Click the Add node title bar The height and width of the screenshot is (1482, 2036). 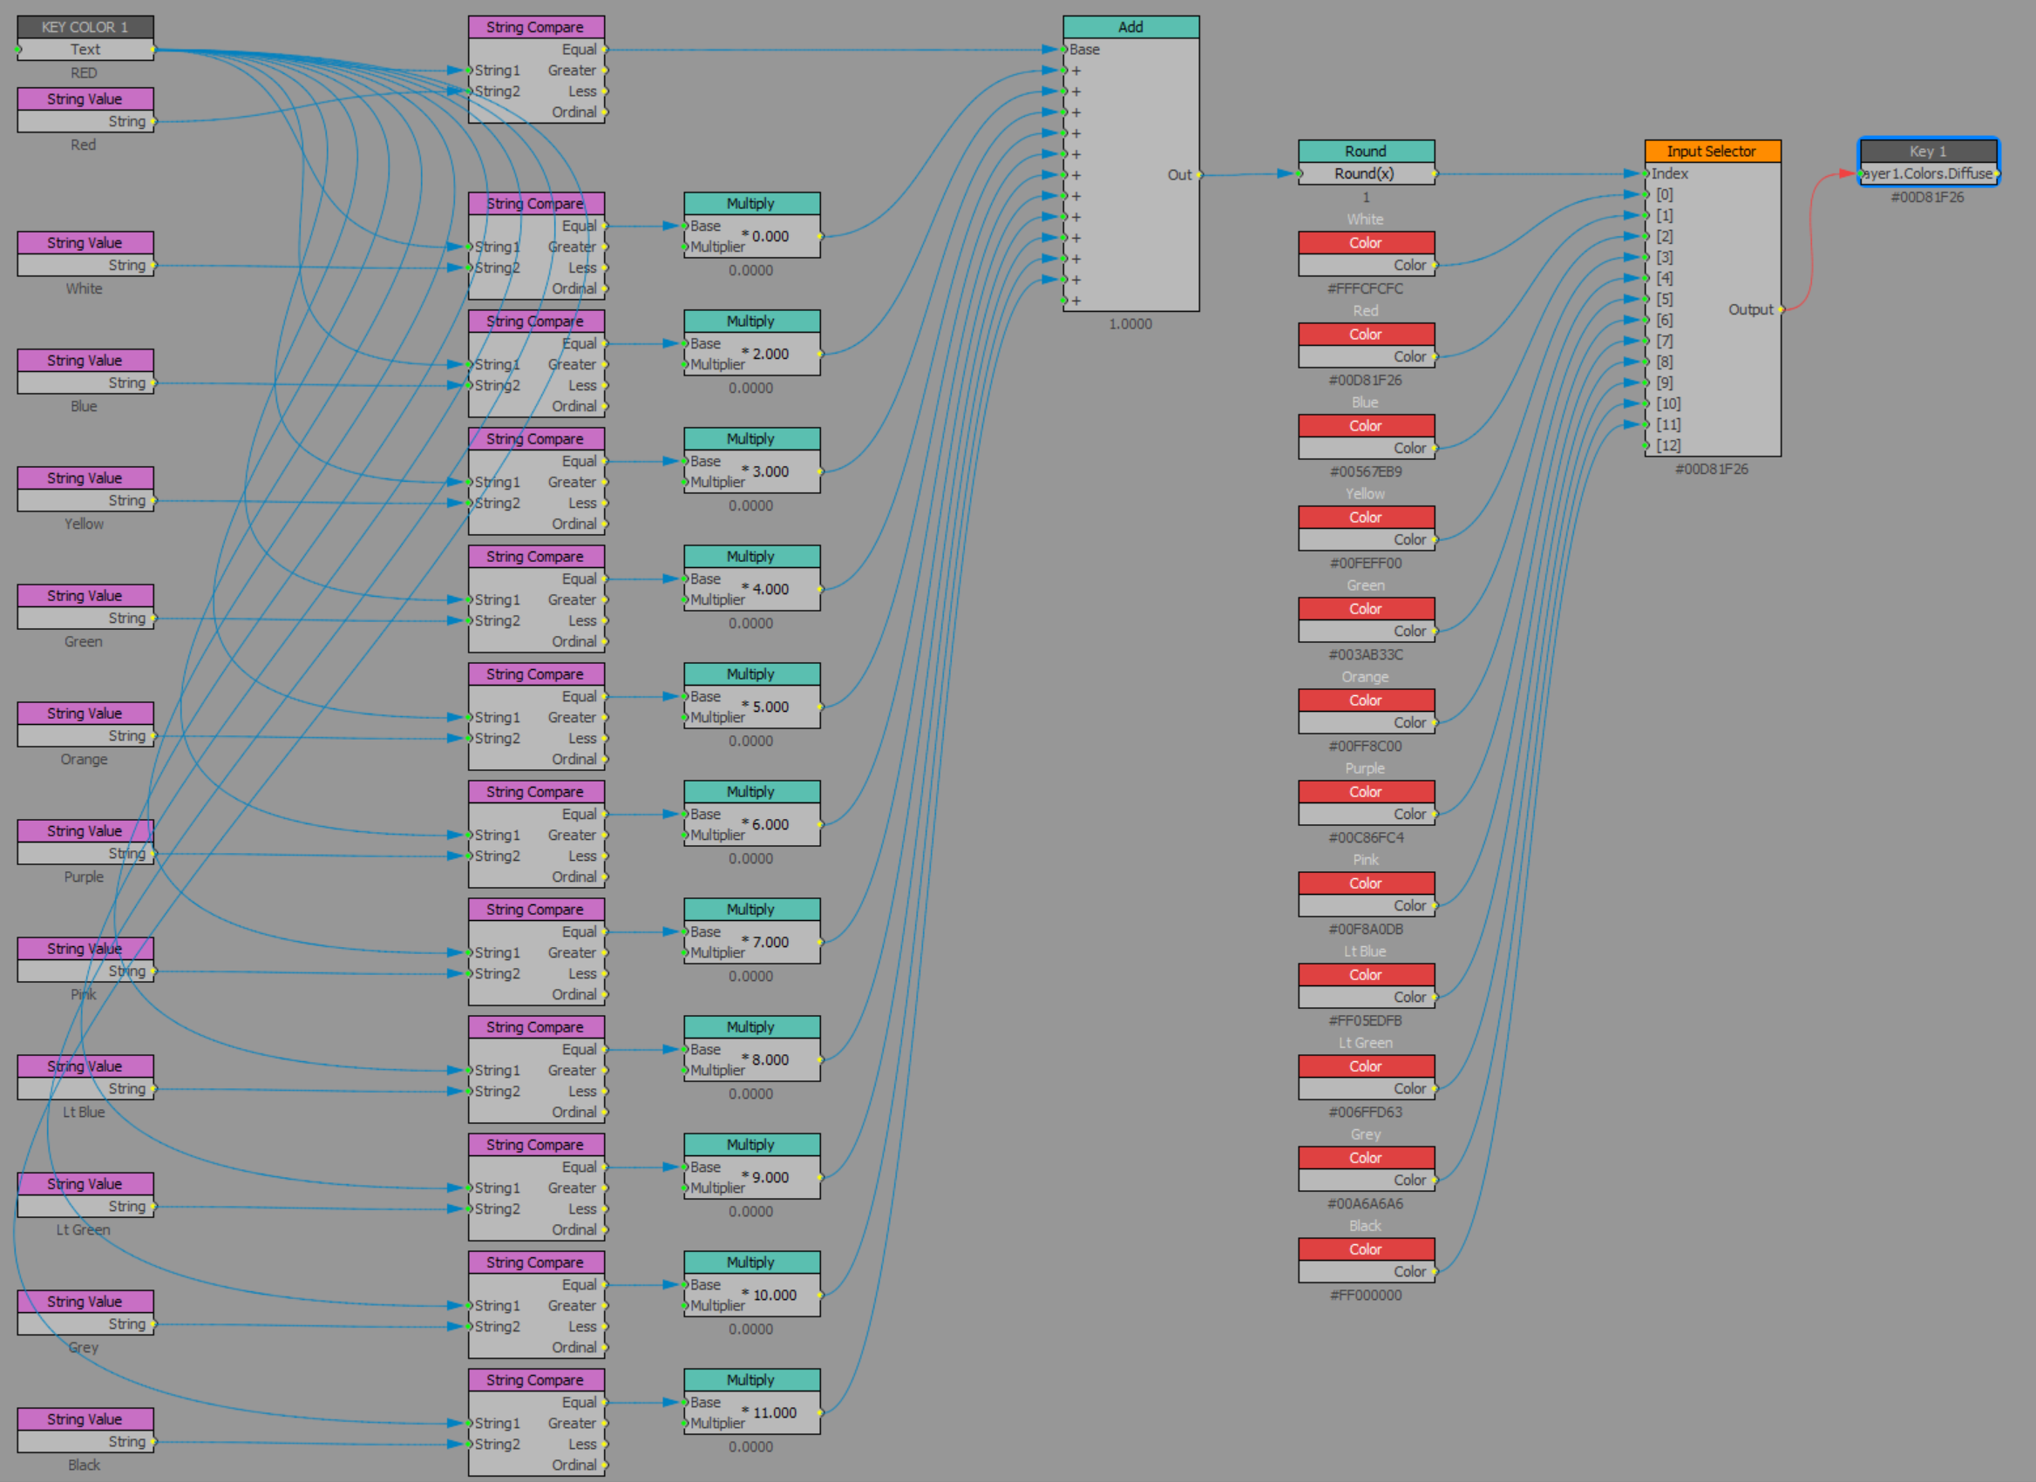(x=1130, y=27)
